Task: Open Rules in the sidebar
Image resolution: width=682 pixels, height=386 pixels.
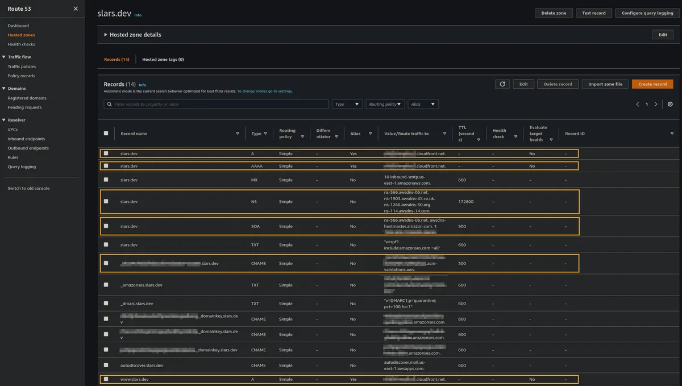Action: 13,157
